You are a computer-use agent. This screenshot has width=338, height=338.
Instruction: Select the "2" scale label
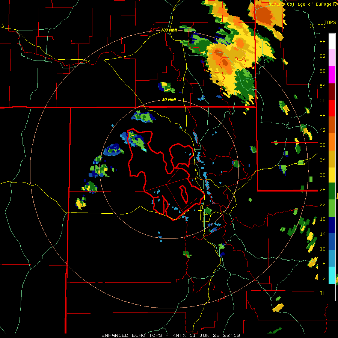pos(324,279)
